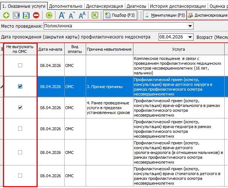
Task: Click the save floppy disk icon
Action: (x=26, y=15)
